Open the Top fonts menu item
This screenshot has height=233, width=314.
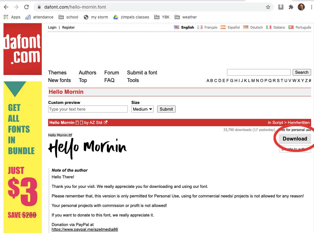[83, 80]
